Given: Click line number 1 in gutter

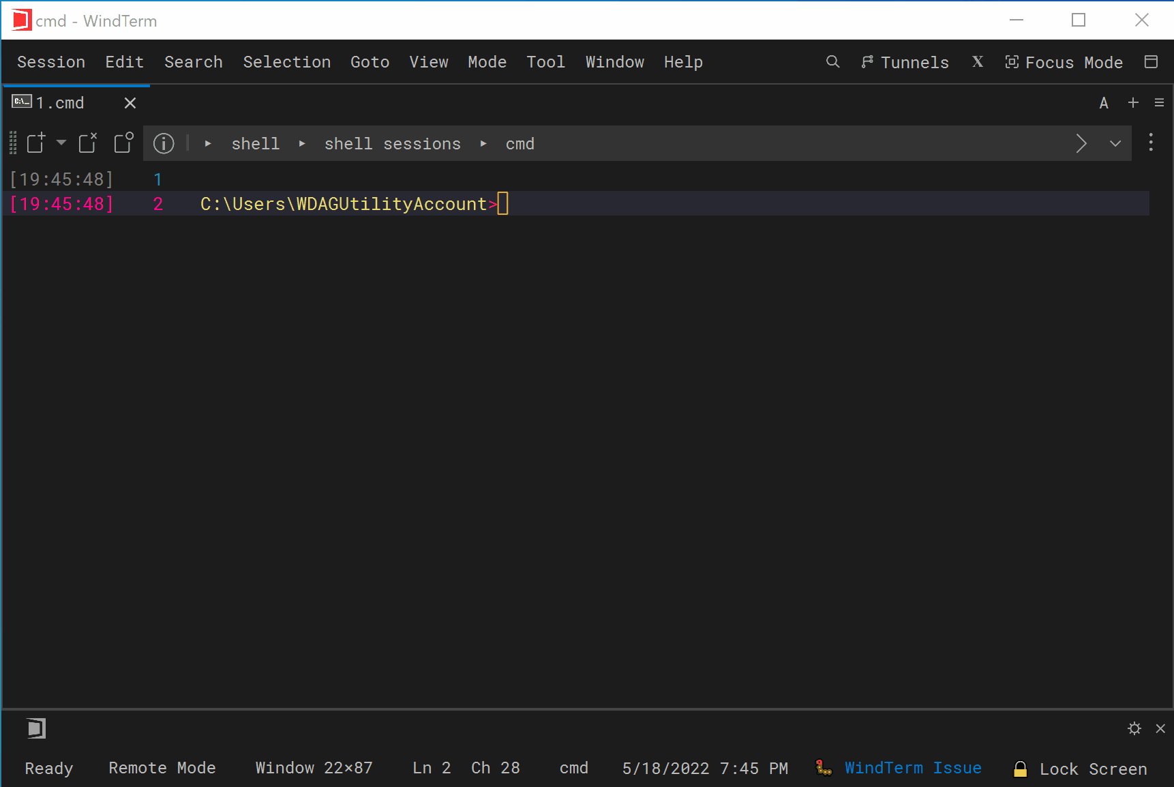Looking at the screenshot, I should (157, 179).
